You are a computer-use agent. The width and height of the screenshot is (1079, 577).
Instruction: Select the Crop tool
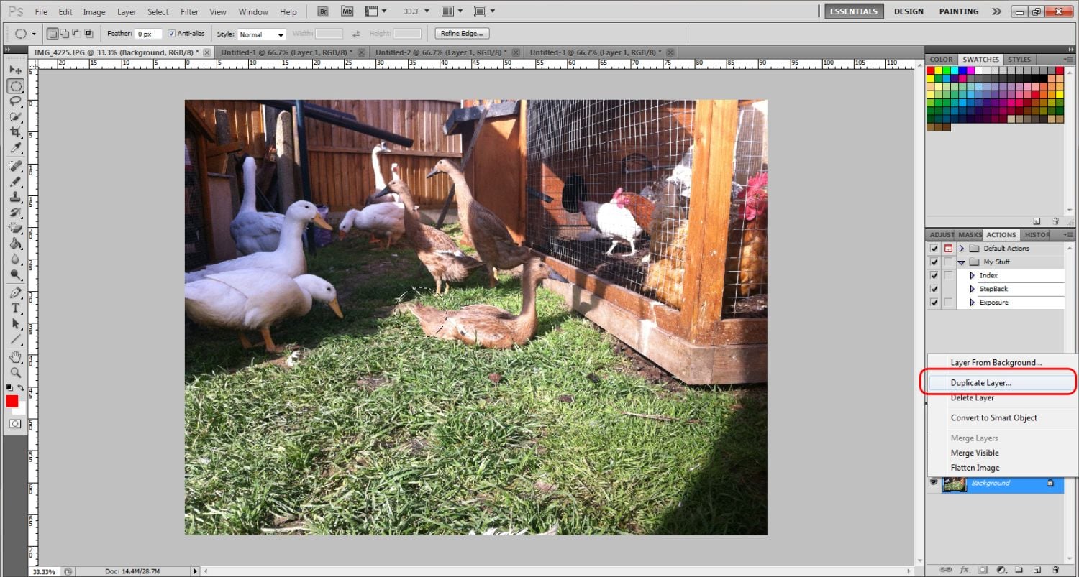[x=15, y=133]
